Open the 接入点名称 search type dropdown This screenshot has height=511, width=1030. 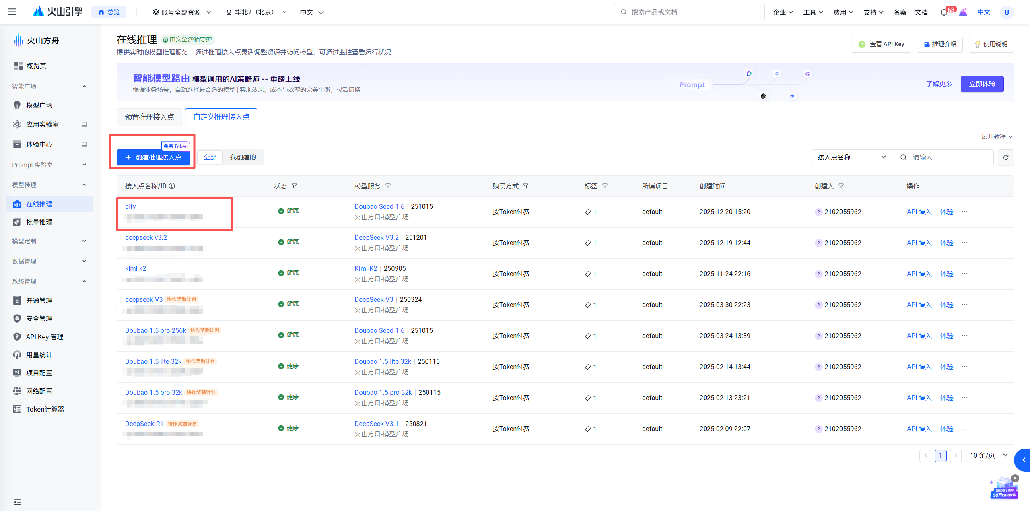[x=852, y=157]
